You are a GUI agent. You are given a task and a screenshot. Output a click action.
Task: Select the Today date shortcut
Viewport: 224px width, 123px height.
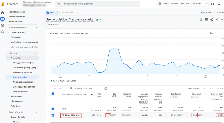[x=165, y=3]
